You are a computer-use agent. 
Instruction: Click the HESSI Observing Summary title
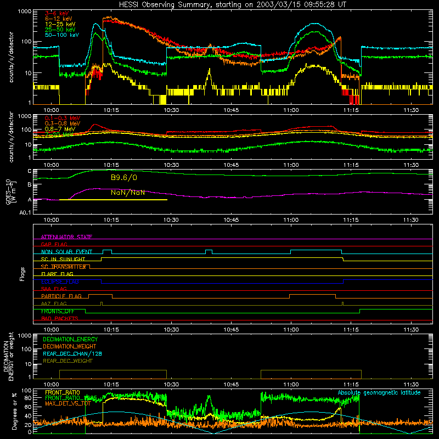click(x=232, y=5)
